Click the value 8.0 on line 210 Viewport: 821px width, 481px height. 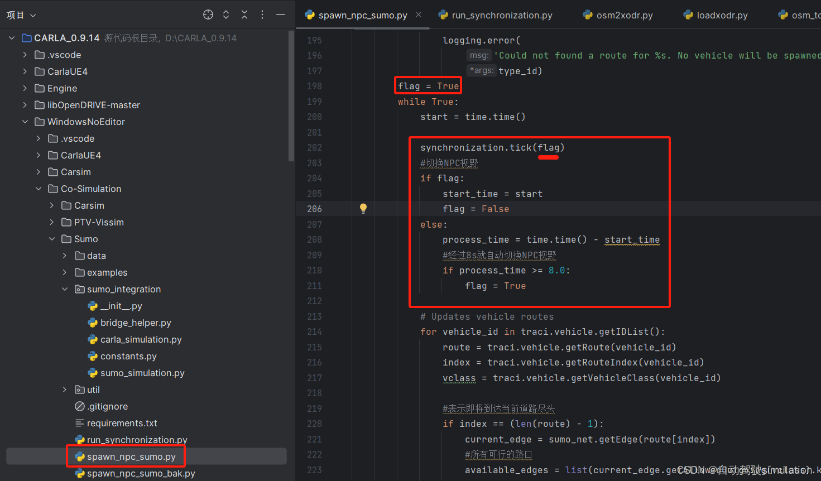(x=556, y=270)
